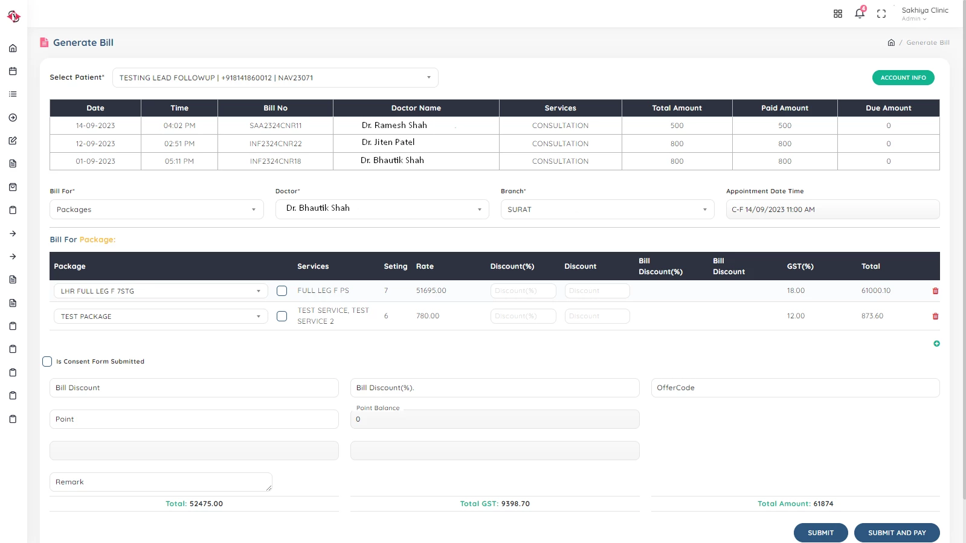The height and width of the screenshot is (543, 966).
Task: Click the Remark text area
Action: 161,482
